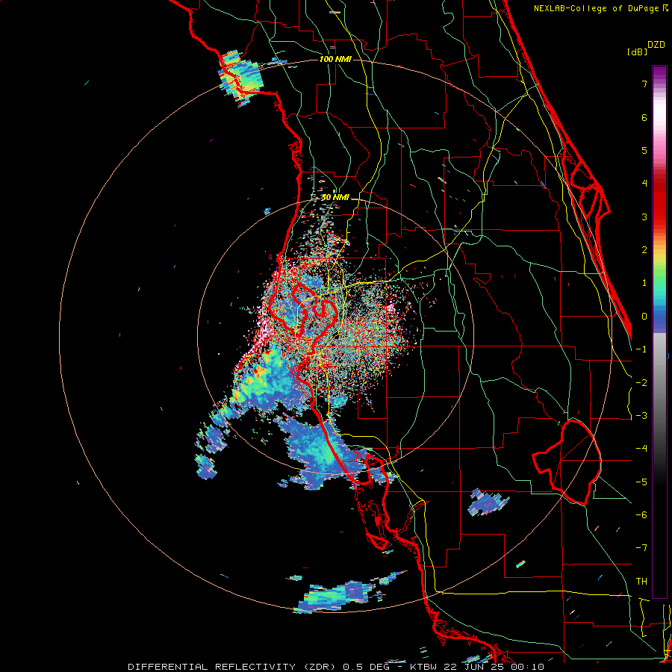The height and width of the screenshot is (672, 672).
Task: Choose the -7 value on the scale
Action: coord(641,548)
